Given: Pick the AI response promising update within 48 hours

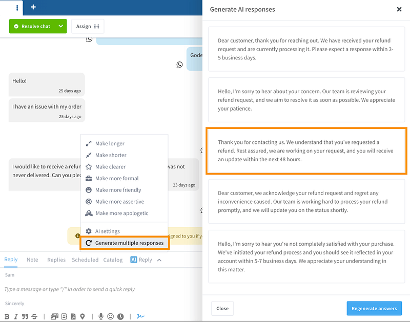Looking at the screenshot, I should (x=306, y=151).
